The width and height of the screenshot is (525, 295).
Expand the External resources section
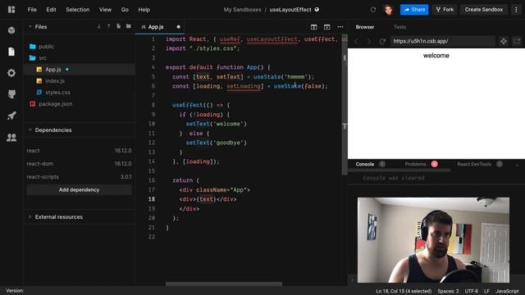[30, 216]
